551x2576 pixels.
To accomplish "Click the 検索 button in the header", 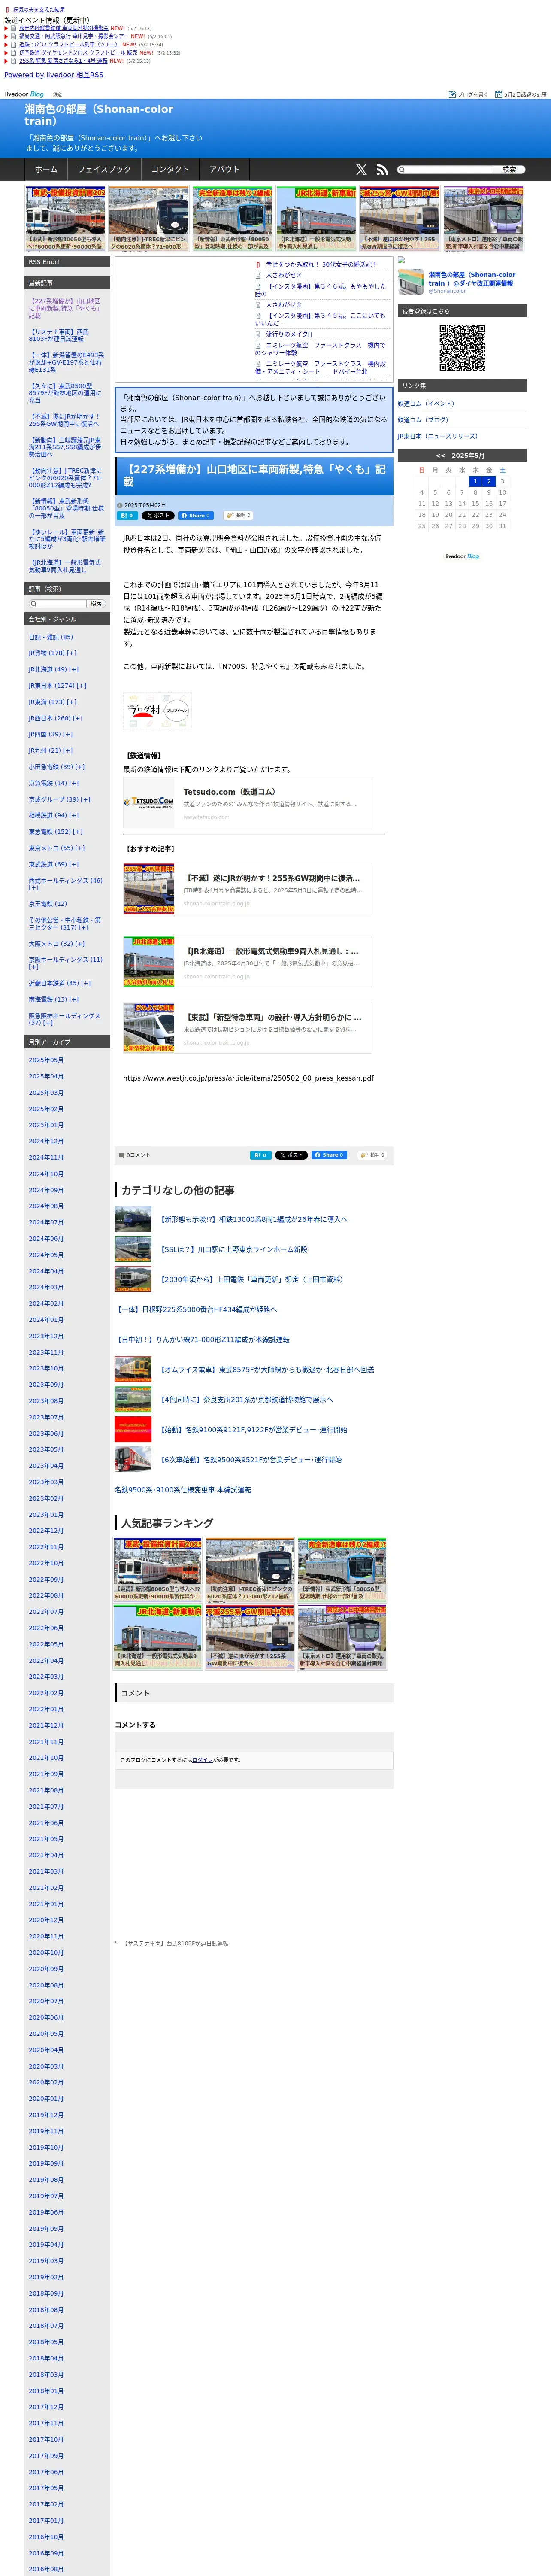I will (x=509, y=170).
